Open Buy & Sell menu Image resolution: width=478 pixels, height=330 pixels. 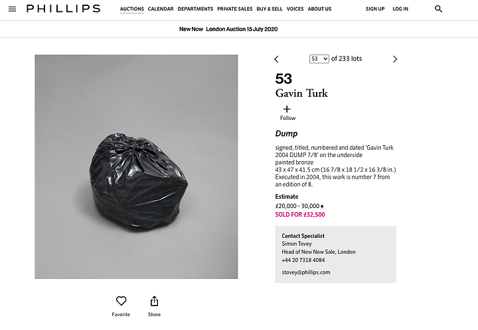point(270,9)
